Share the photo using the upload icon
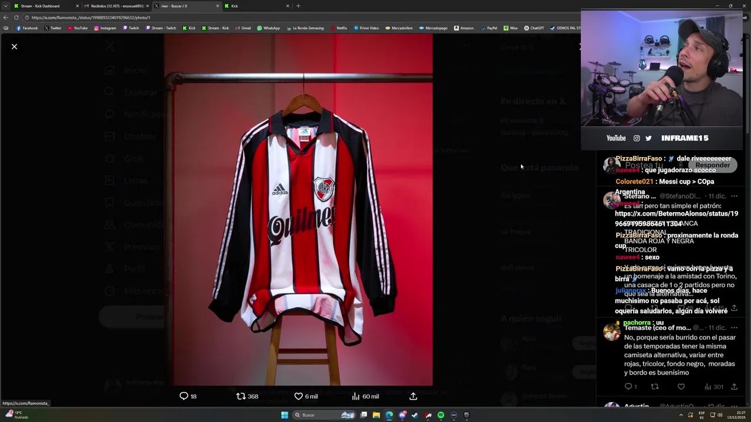 (413, 396)
